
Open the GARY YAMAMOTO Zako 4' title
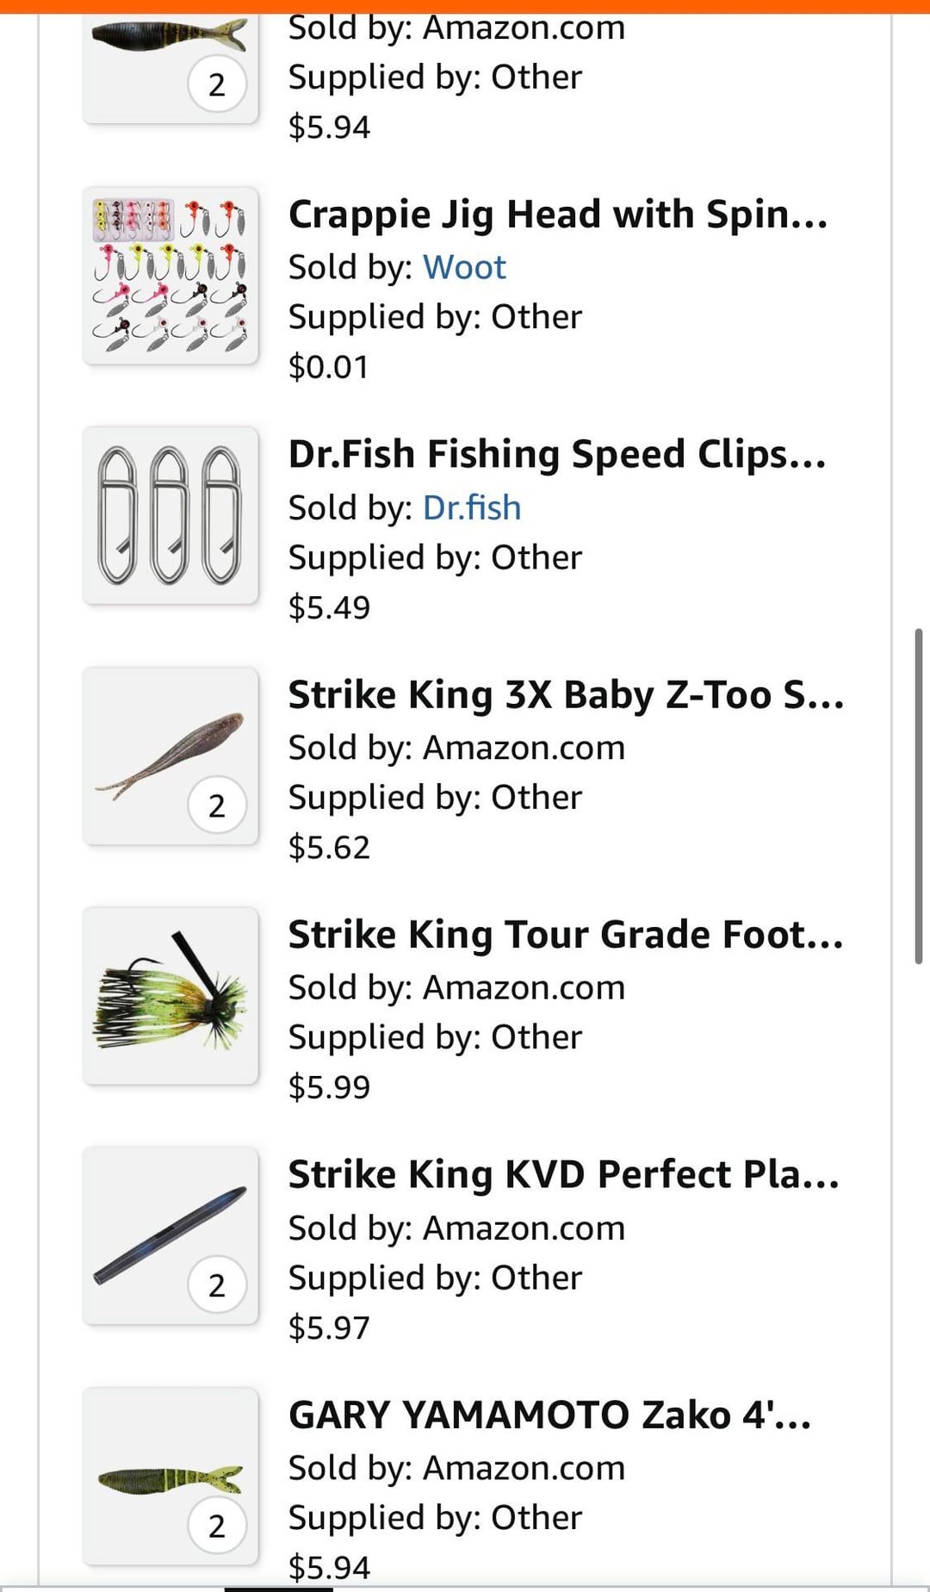point(549,1415)
